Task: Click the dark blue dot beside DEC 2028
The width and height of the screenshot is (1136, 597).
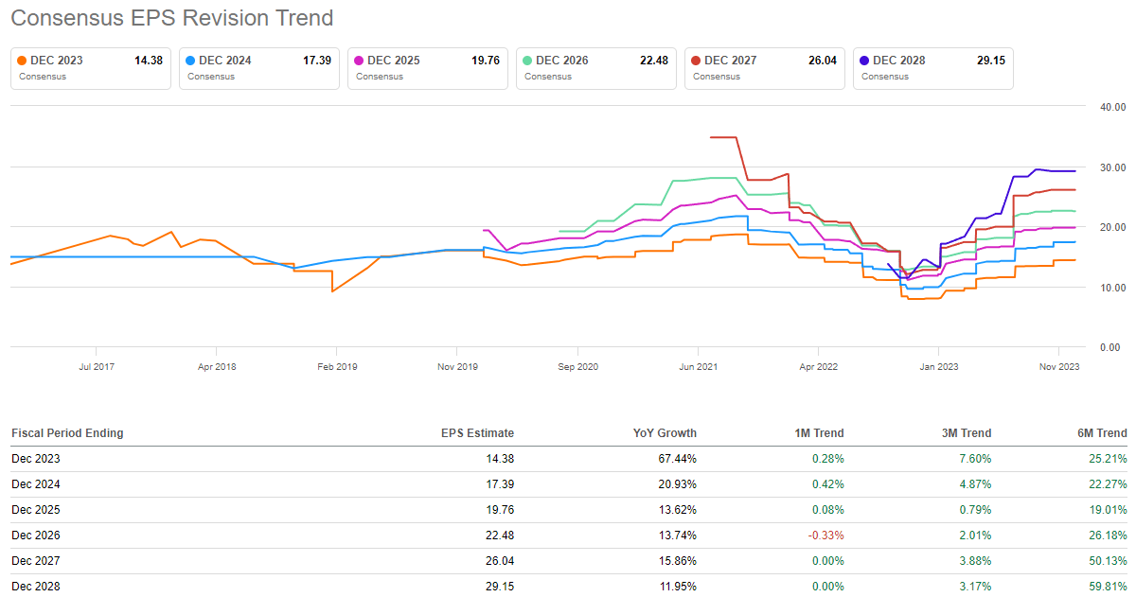Action: coord(865,61)
